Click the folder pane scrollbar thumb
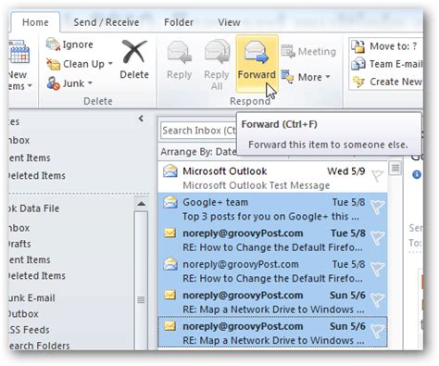The image size is (439, 366). click(141, 280)
